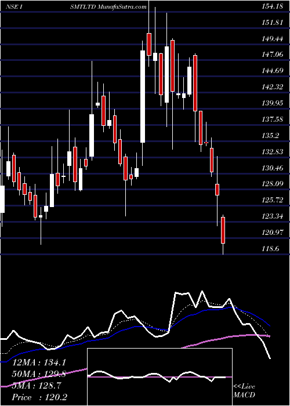Click the 137.58 price axis label
The height and width of the screenshot is (406, 290).
coord(273,119)
